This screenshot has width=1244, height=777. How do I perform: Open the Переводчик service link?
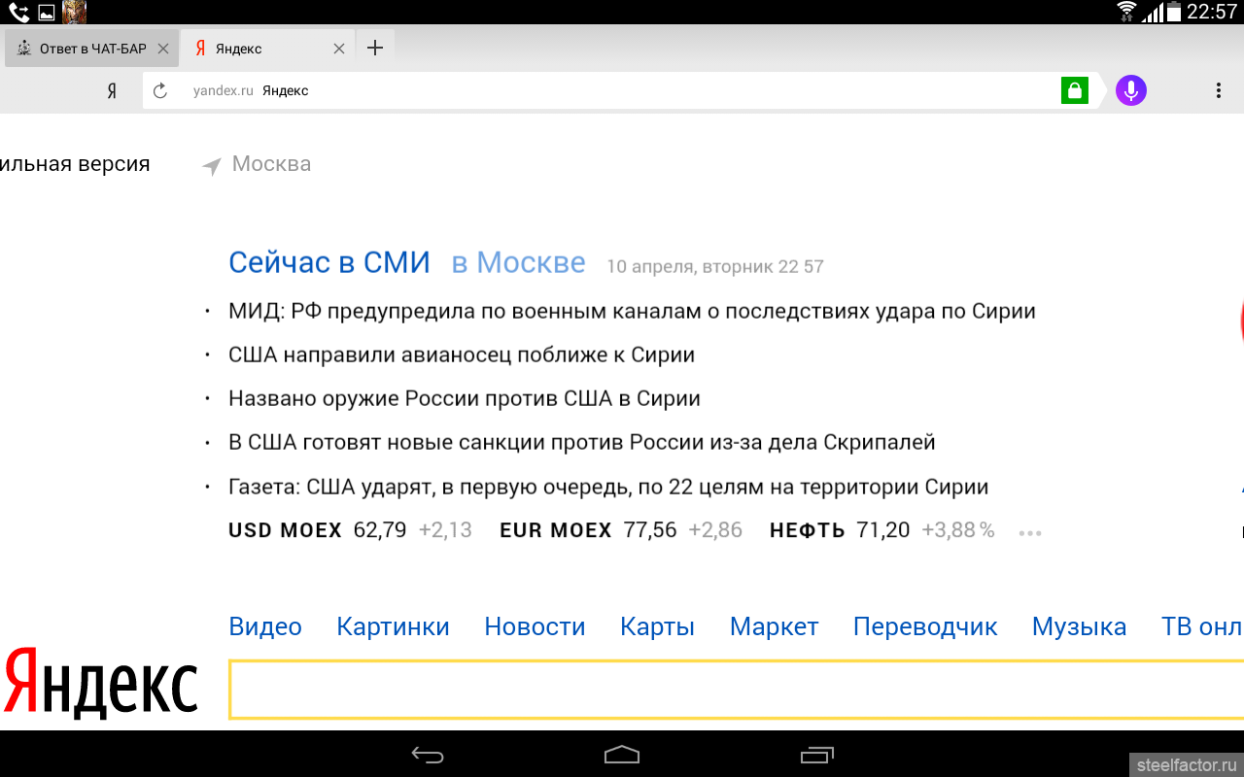[925, 626]
